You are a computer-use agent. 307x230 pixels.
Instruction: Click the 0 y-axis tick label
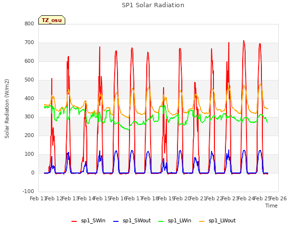coord(33,172)
